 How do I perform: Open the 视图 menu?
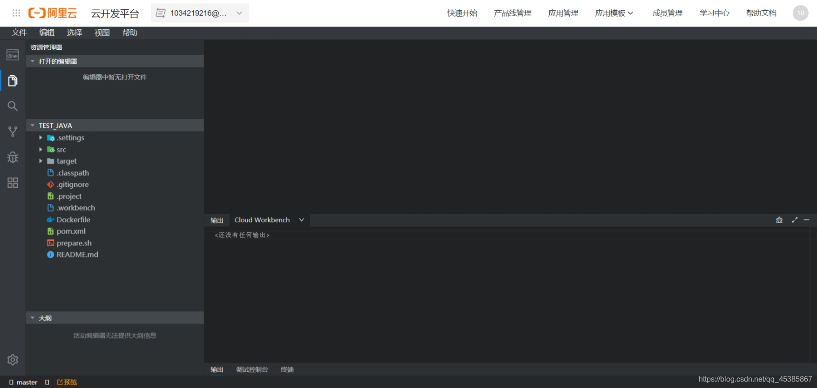[102, 33]
